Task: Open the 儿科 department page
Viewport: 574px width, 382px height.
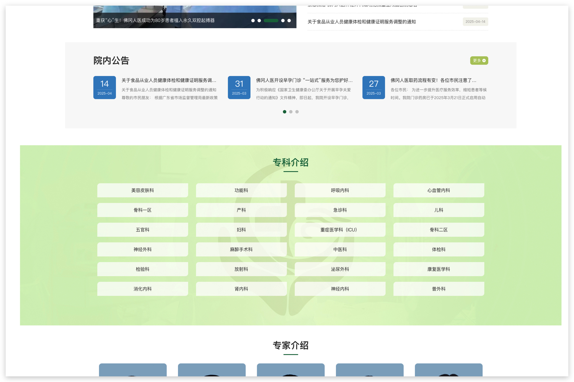Action: [x=439, y=210]
